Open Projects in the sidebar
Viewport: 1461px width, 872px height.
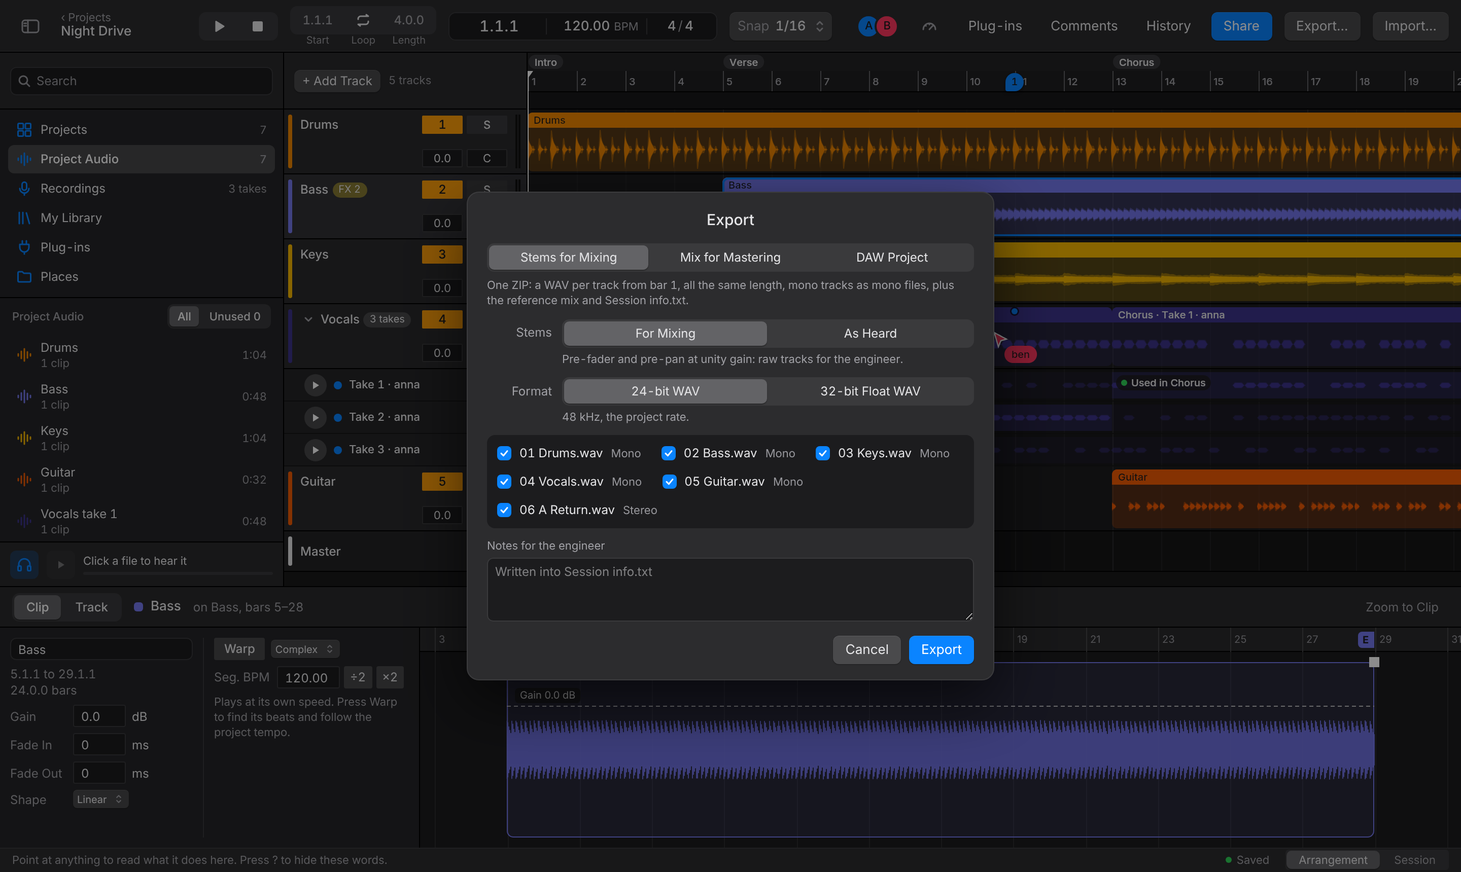[x=141, y=129]
